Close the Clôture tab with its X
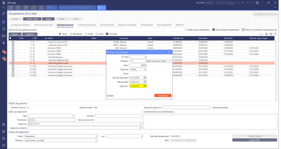281x149 pixels. pos(55,8)
